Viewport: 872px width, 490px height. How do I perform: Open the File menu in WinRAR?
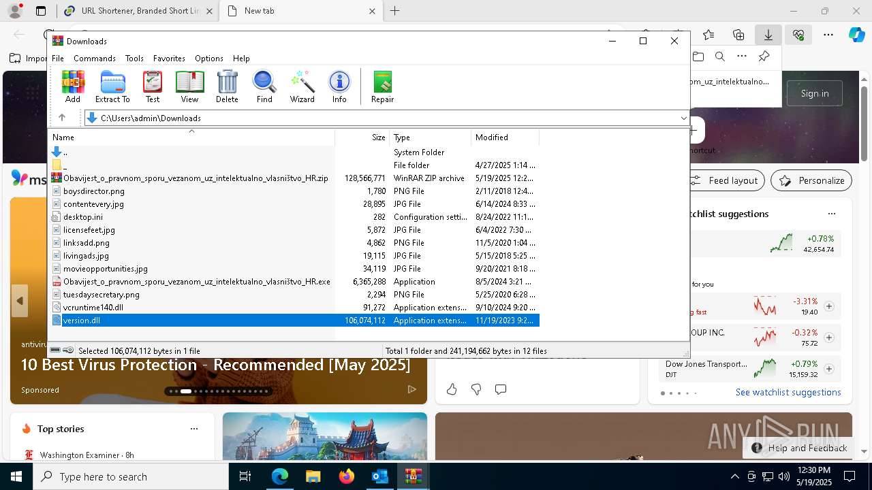(x=58, y=59)
